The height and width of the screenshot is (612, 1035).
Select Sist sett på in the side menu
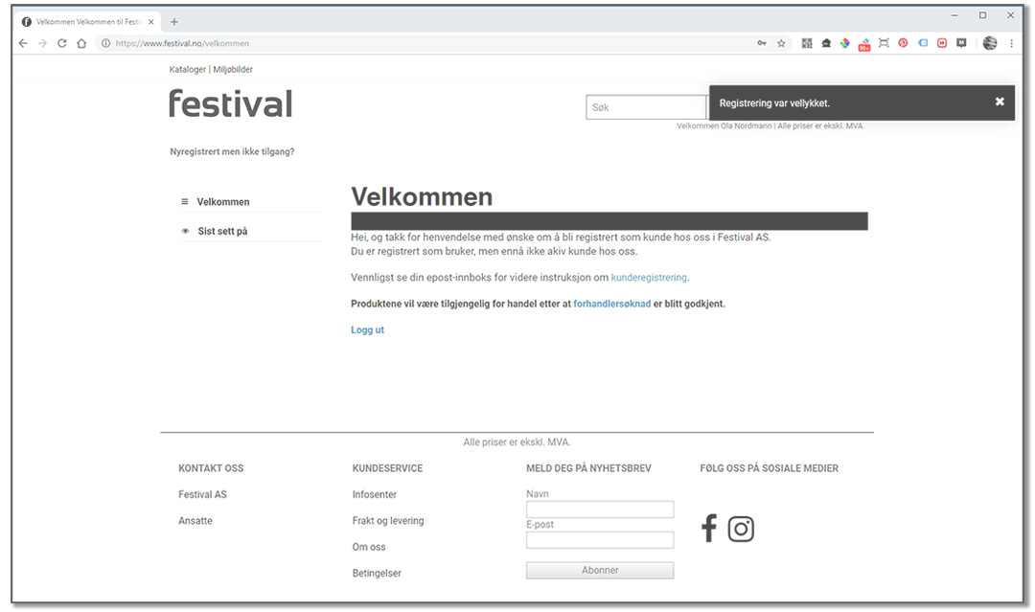point(222,231)
